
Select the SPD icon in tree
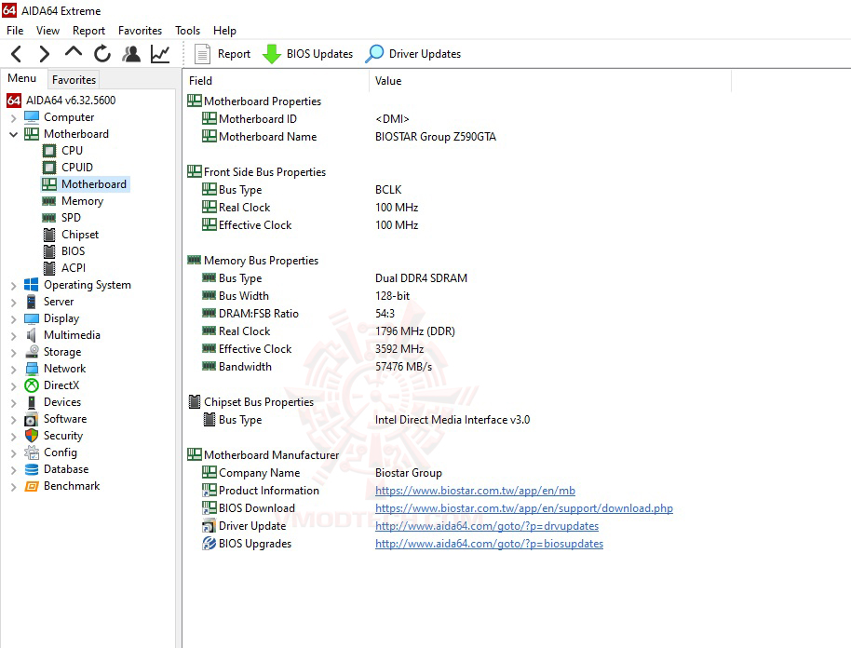(48, 218)
